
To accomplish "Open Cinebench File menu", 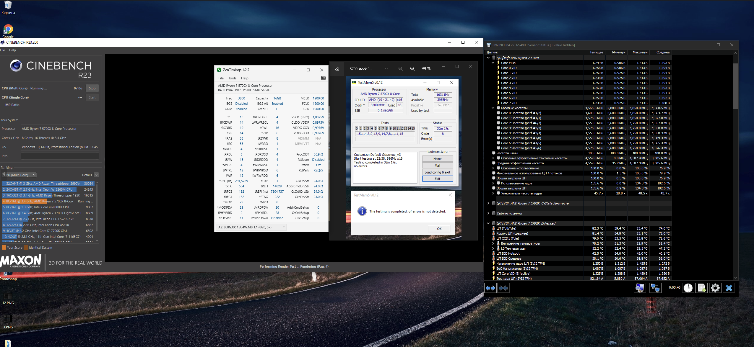I will click(2, 50).
